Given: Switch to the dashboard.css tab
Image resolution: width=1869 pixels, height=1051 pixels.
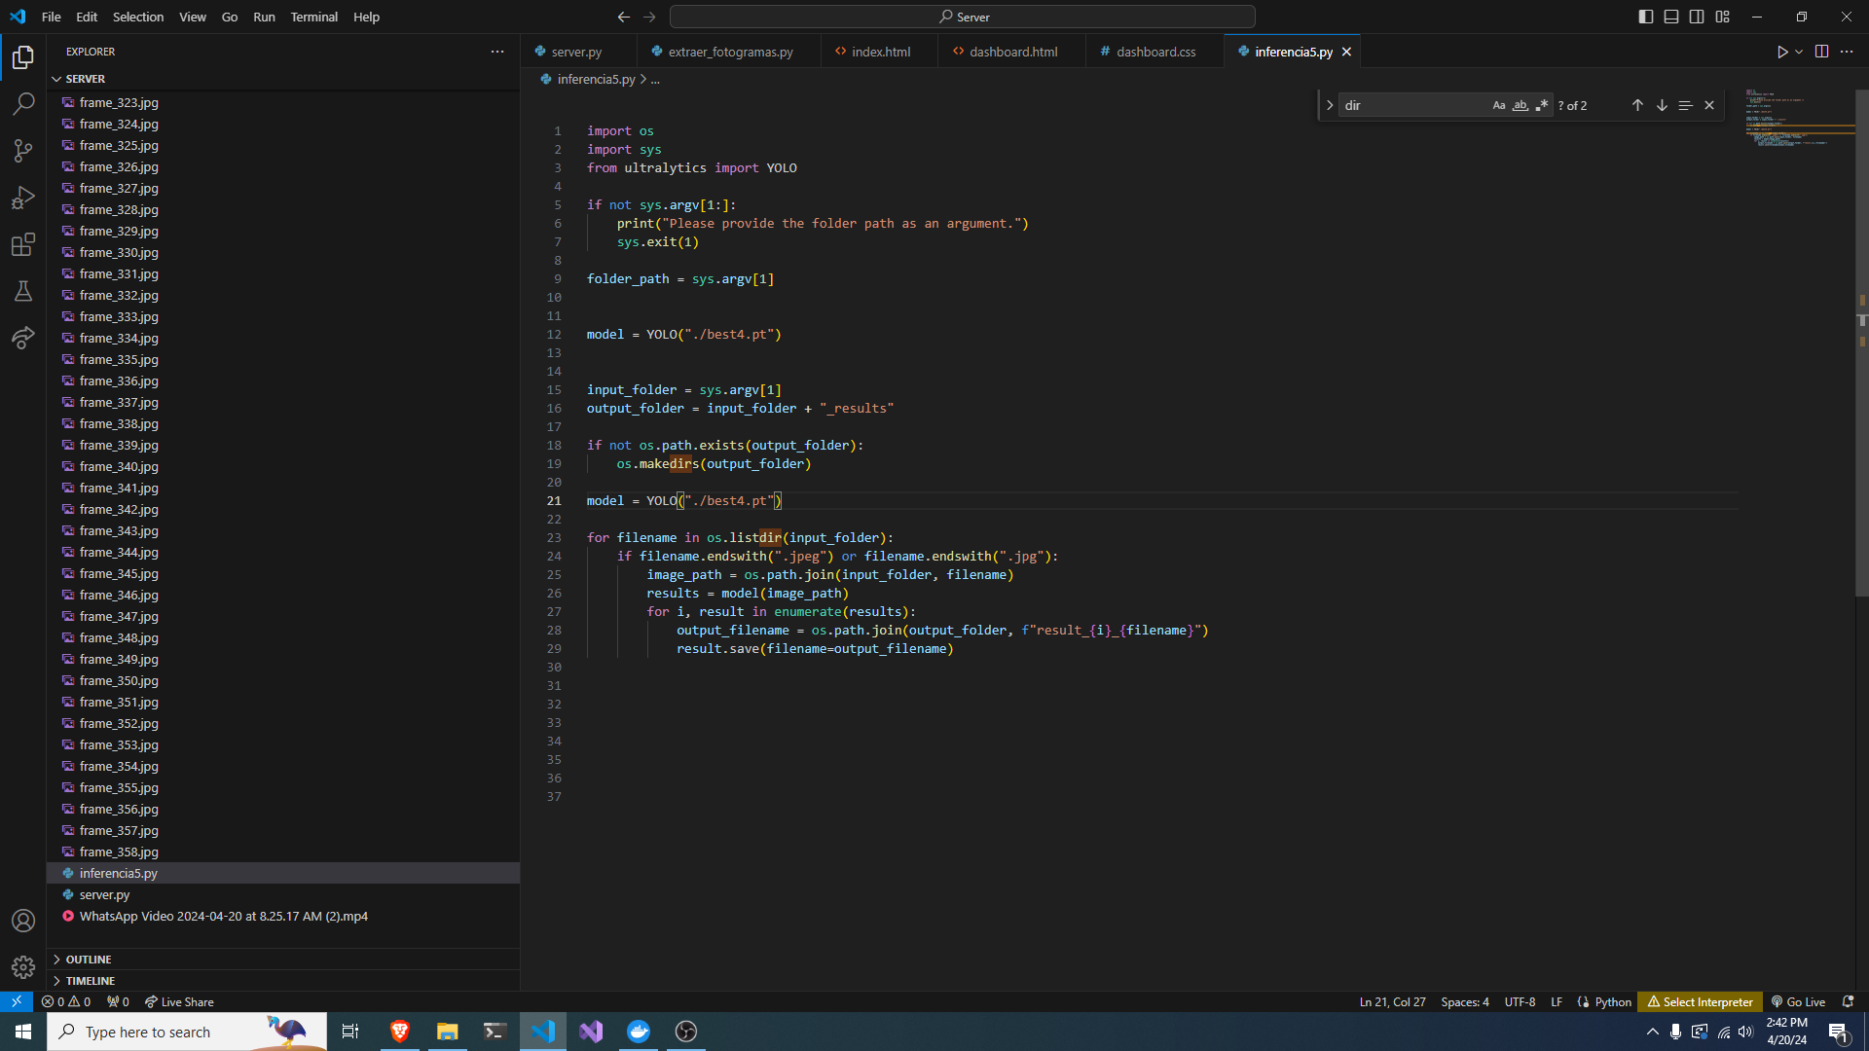Looking at the screenshot, I should pos(1155,52).
